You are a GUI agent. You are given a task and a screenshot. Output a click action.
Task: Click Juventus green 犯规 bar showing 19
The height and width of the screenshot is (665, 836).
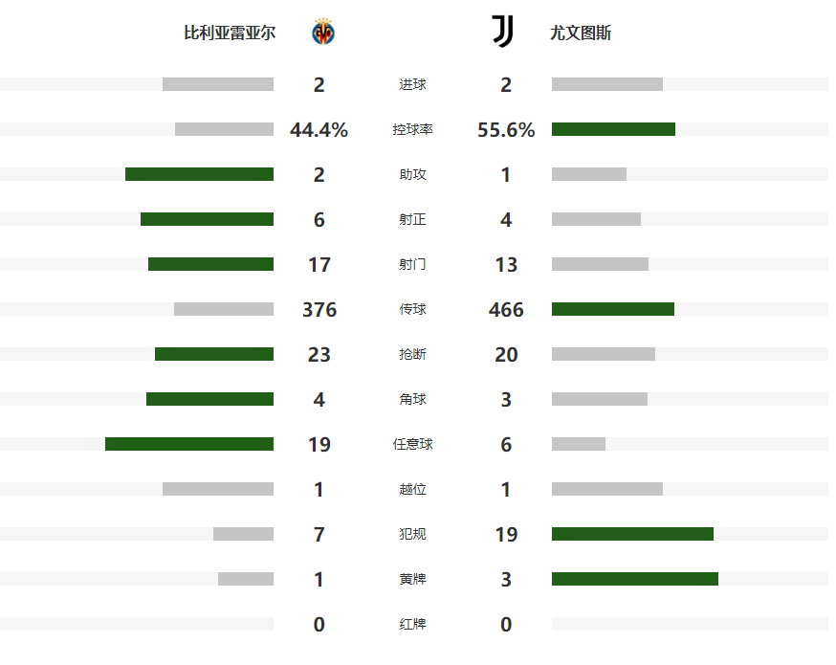[x=632, y=534]
